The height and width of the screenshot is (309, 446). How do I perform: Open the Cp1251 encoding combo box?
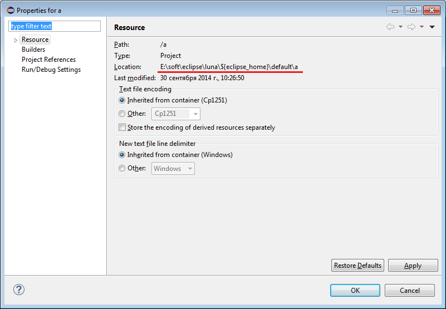click(176, 114)
